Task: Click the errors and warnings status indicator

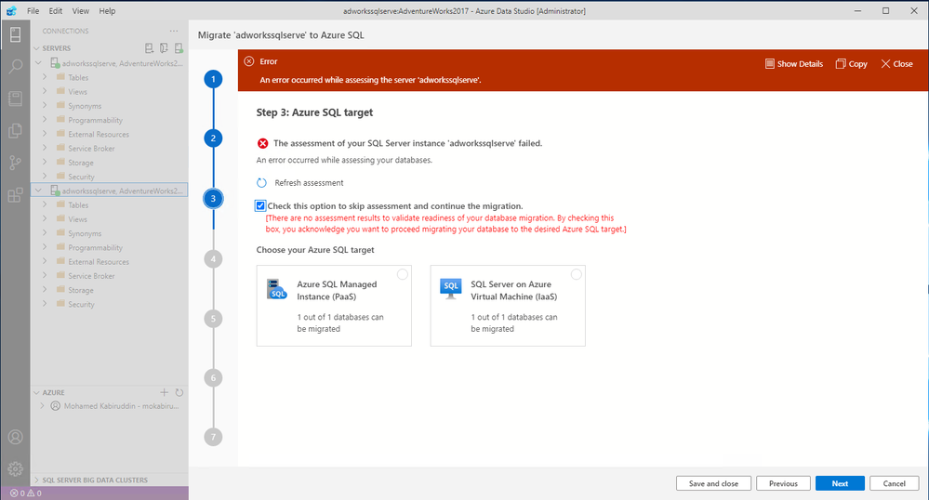Action: [x=26, y=493]
